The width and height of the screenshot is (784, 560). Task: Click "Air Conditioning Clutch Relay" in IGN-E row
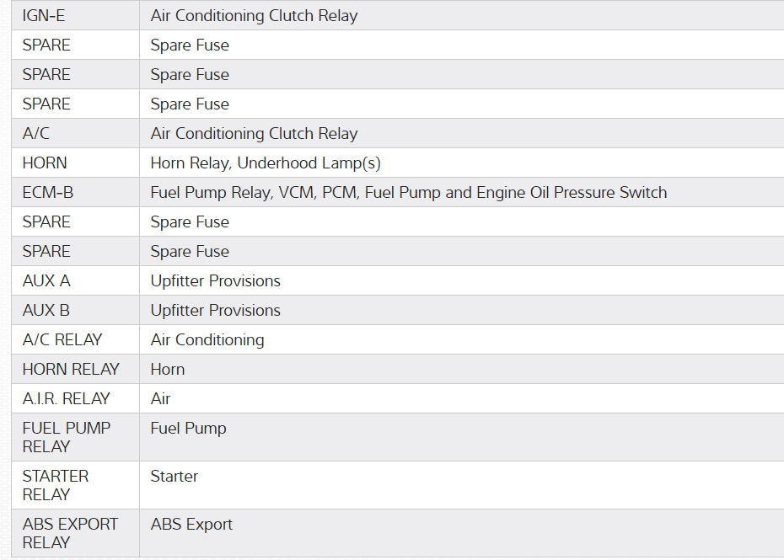click(254, 16)
